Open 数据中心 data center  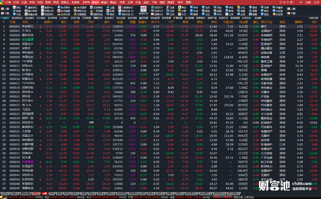click(x=47, y=7)
